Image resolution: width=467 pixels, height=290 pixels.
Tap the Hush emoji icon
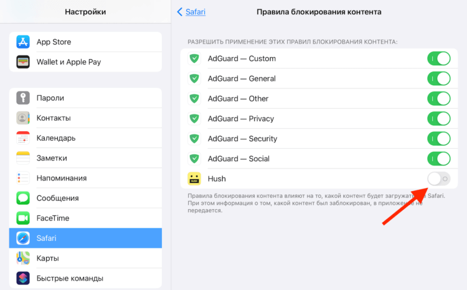coord(194,179)
